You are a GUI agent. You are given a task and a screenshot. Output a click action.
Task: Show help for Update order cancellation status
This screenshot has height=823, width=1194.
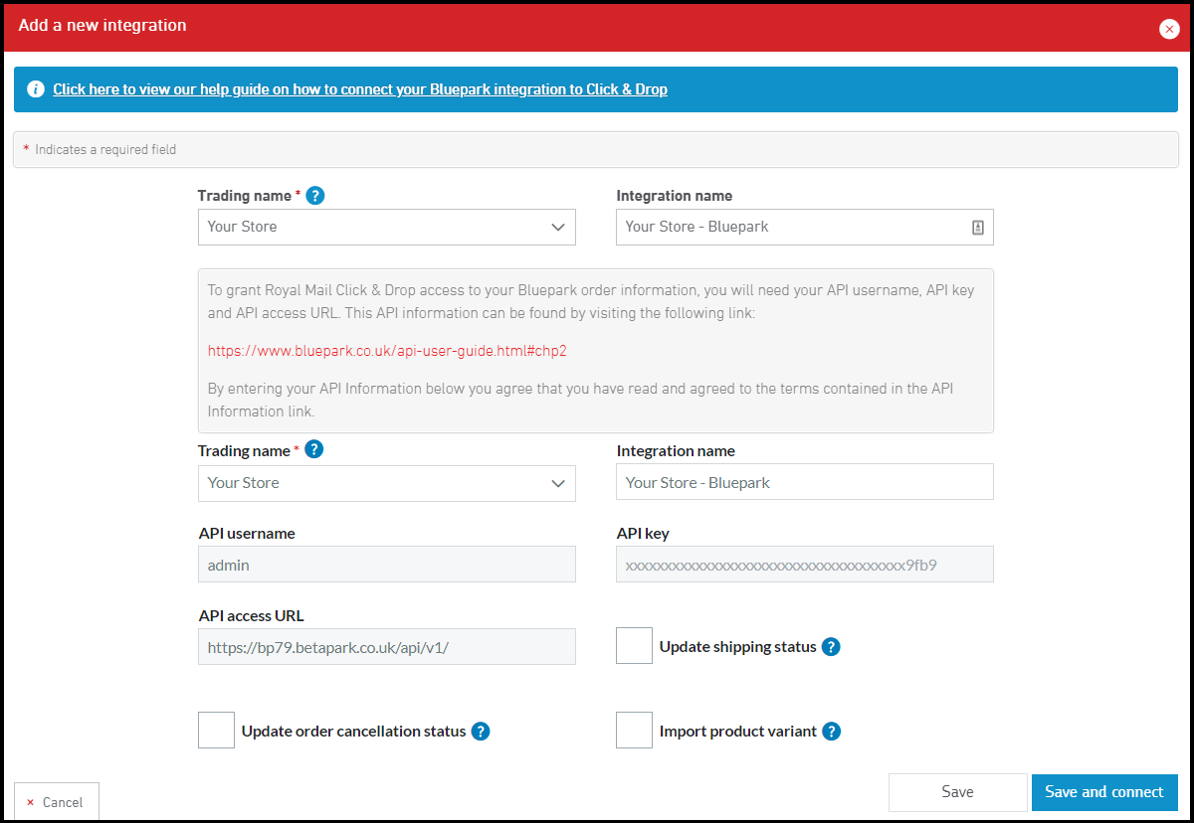(481, 732)
